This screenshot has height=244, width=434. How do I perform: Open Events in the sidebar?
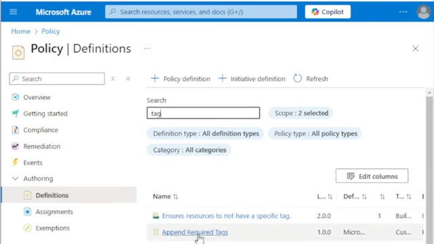(x=33, y=163)
